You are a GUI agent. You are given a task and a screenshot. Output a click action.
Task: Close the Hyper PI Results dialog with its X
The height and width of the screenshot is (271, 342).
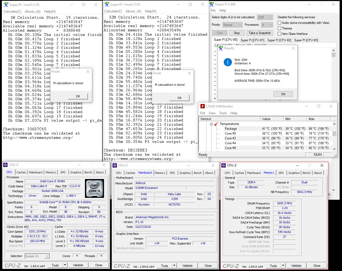click(x=293, y=48)
